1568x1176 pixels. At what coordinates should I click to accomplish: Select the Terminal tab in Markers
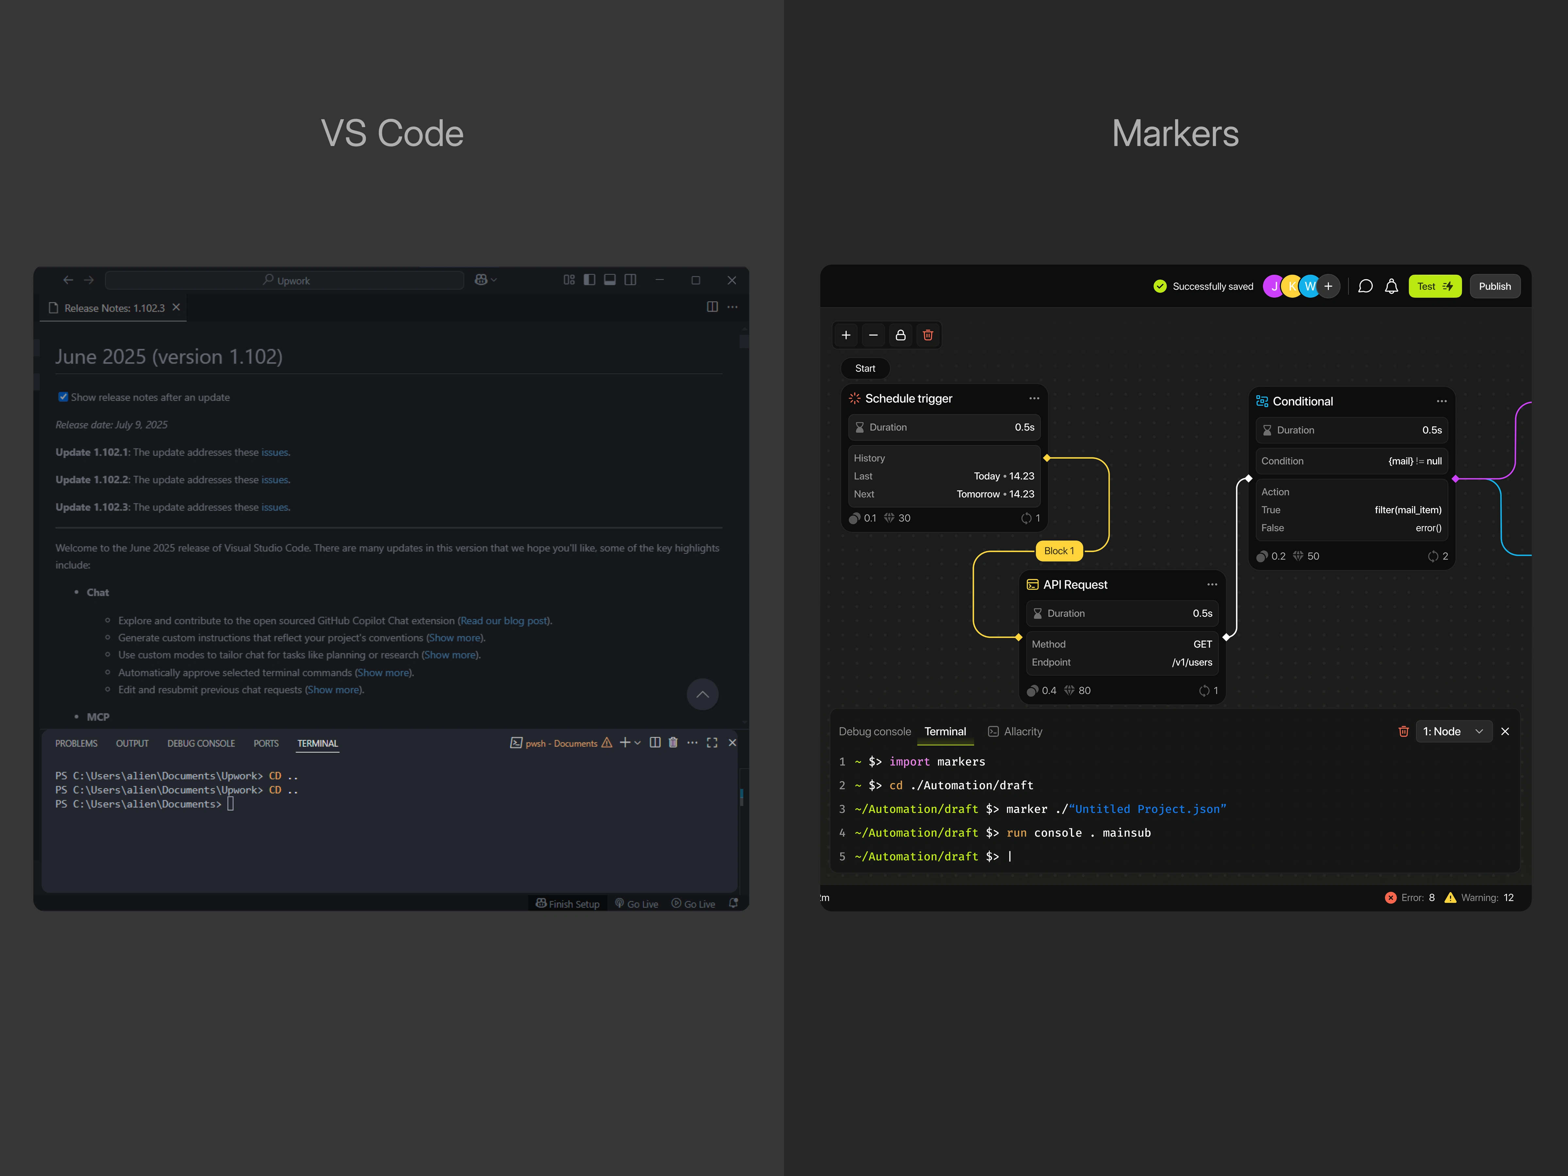pyautogui.click(x=945, y=731)
